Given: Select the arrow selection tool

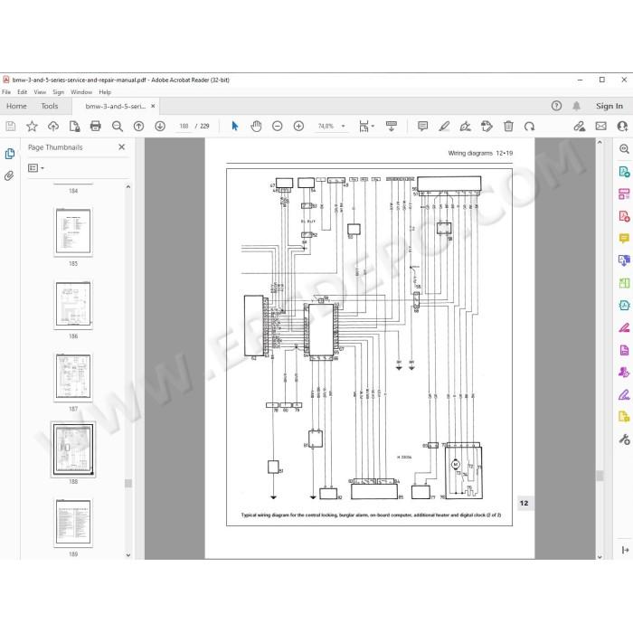Looking at the screenshot, I should pyautogui.click(x=234, y=127).
